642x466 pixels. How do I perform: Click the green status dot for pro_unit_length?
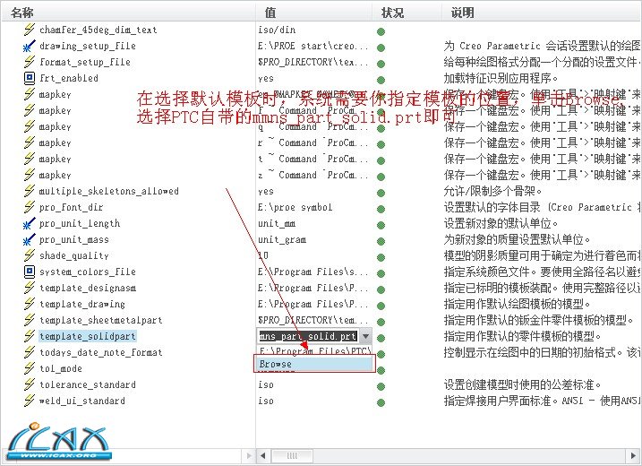(x=381, y=225)
